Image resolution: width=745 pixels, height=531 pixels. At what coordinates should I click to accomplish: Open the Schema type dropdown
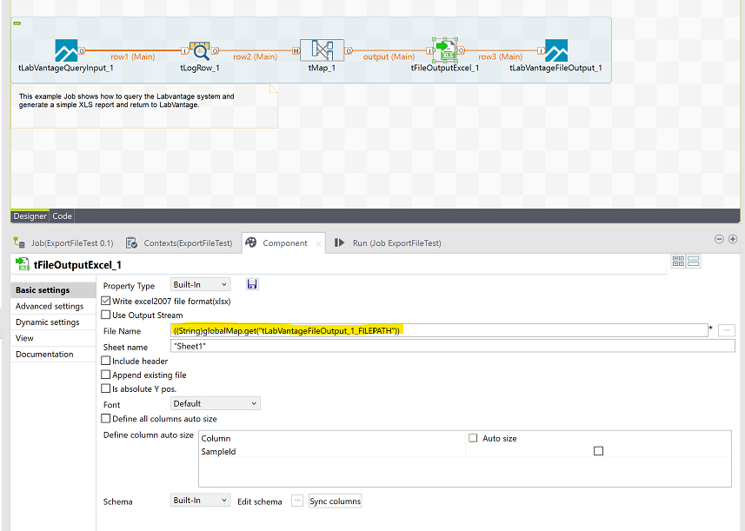pyautogui.click(x=201, y=500)
